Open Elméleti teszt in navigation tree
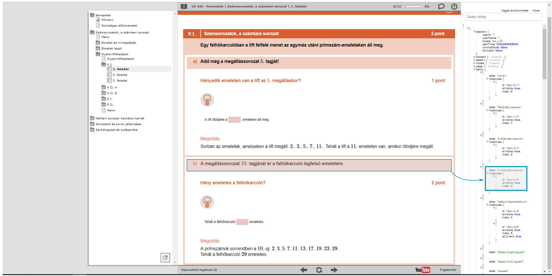The image size is (552, 276). click(x=111, y=48)
